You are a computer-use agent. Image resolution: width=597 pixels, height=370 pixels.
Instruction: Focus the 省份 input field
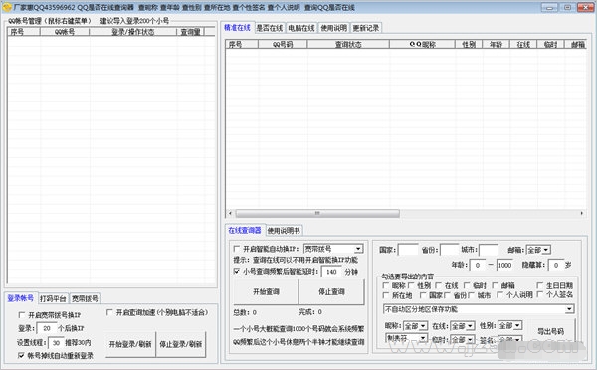[x=450, y=250]
